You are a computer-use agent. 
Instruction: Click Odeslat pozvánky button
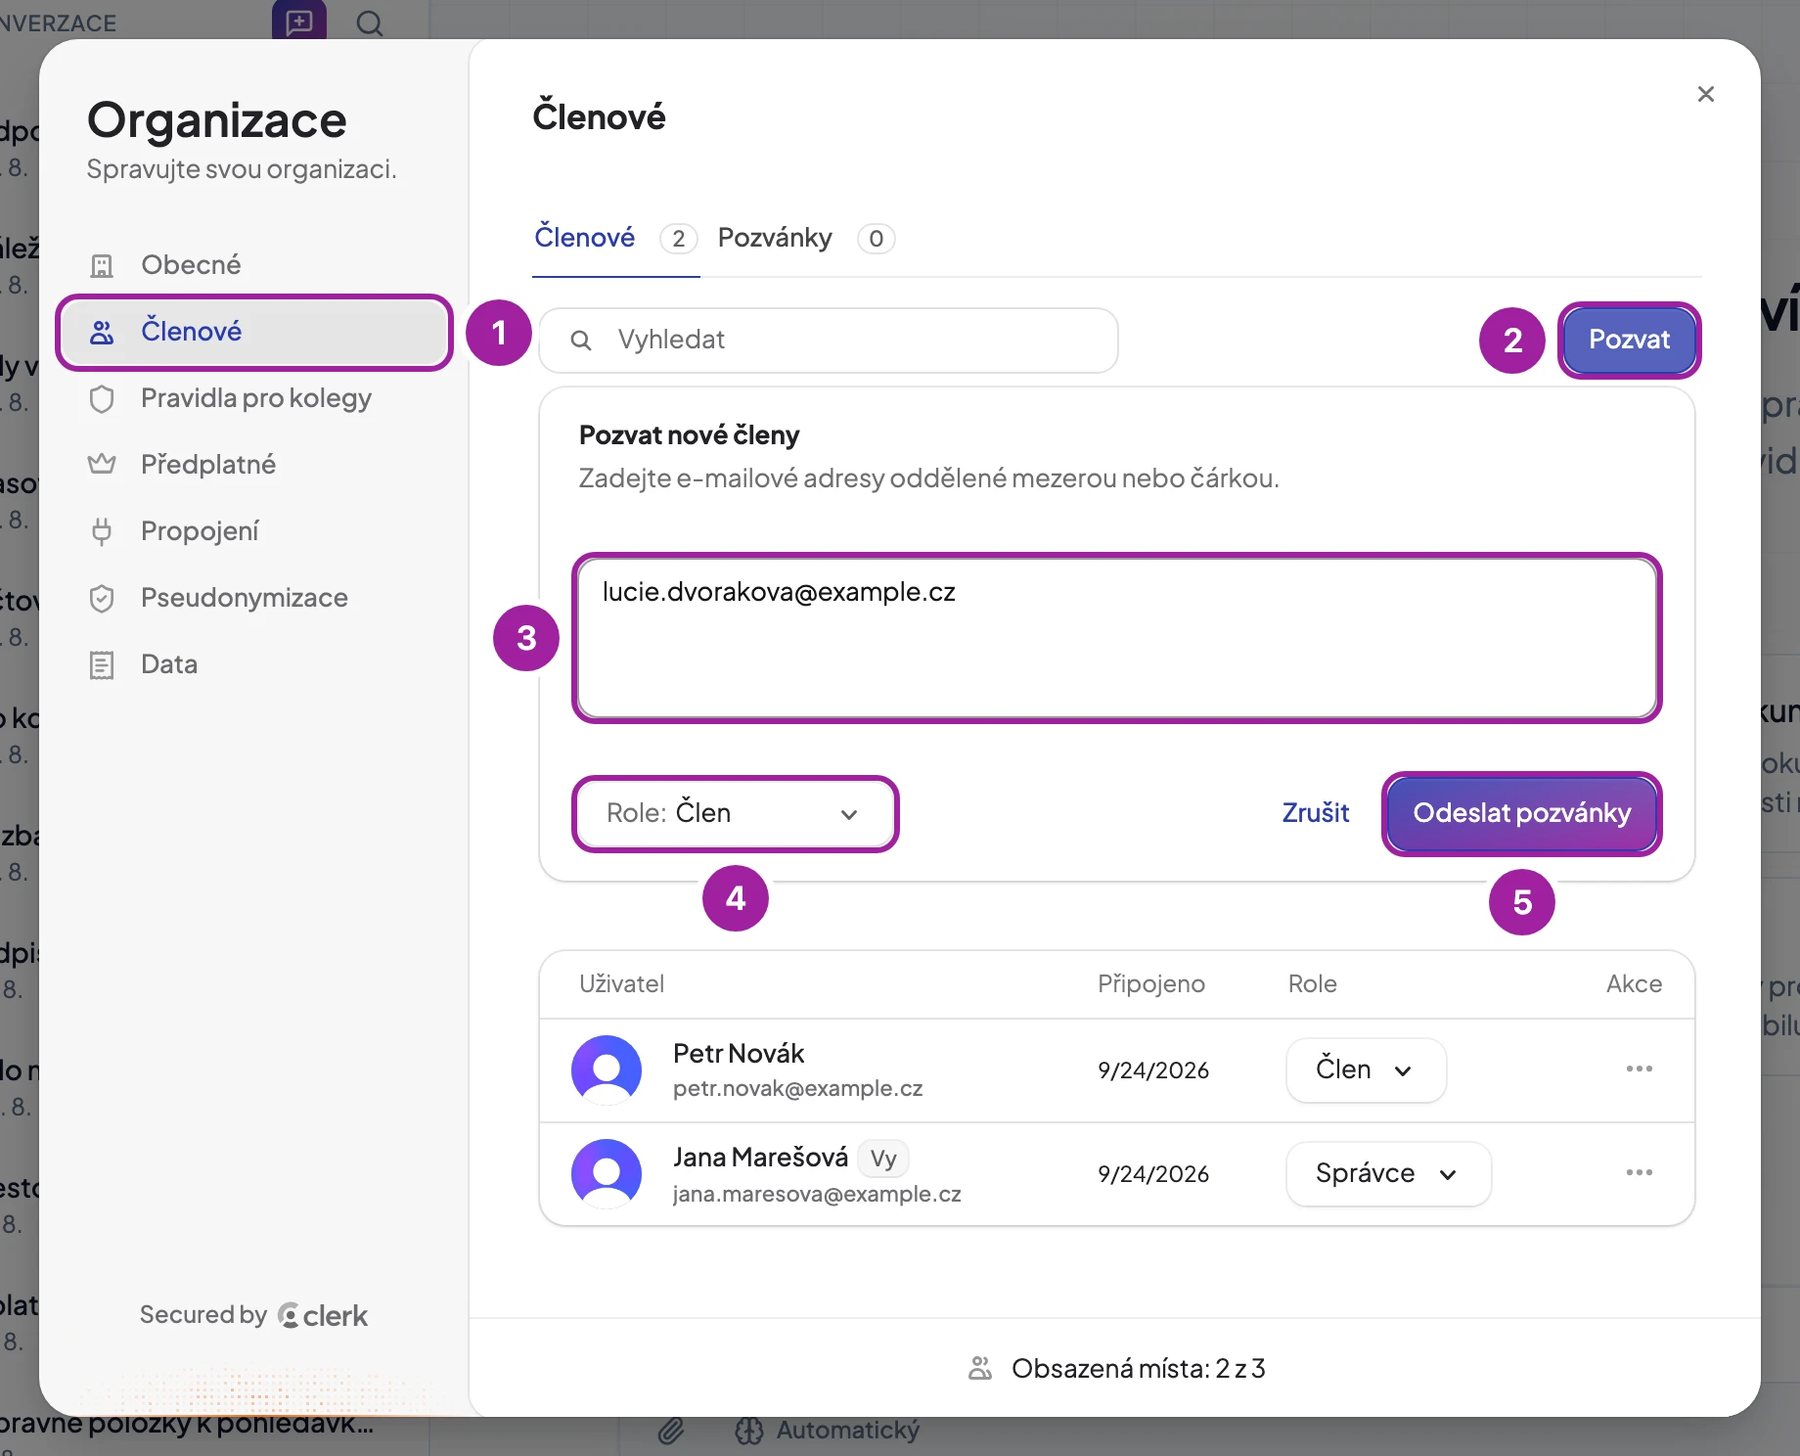[1522, 813]
